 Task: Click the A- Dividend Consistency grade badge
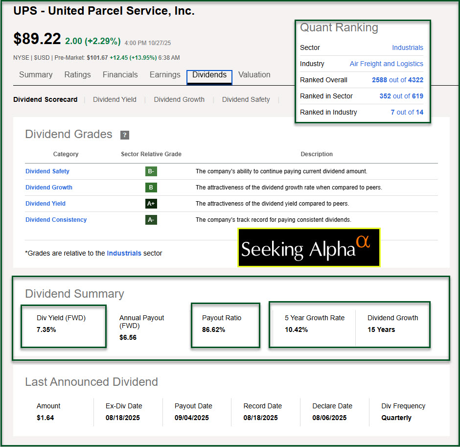click(x=151, y=220)
